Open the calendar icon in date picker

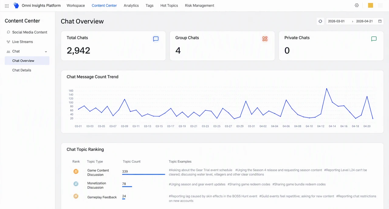(380, 21)
